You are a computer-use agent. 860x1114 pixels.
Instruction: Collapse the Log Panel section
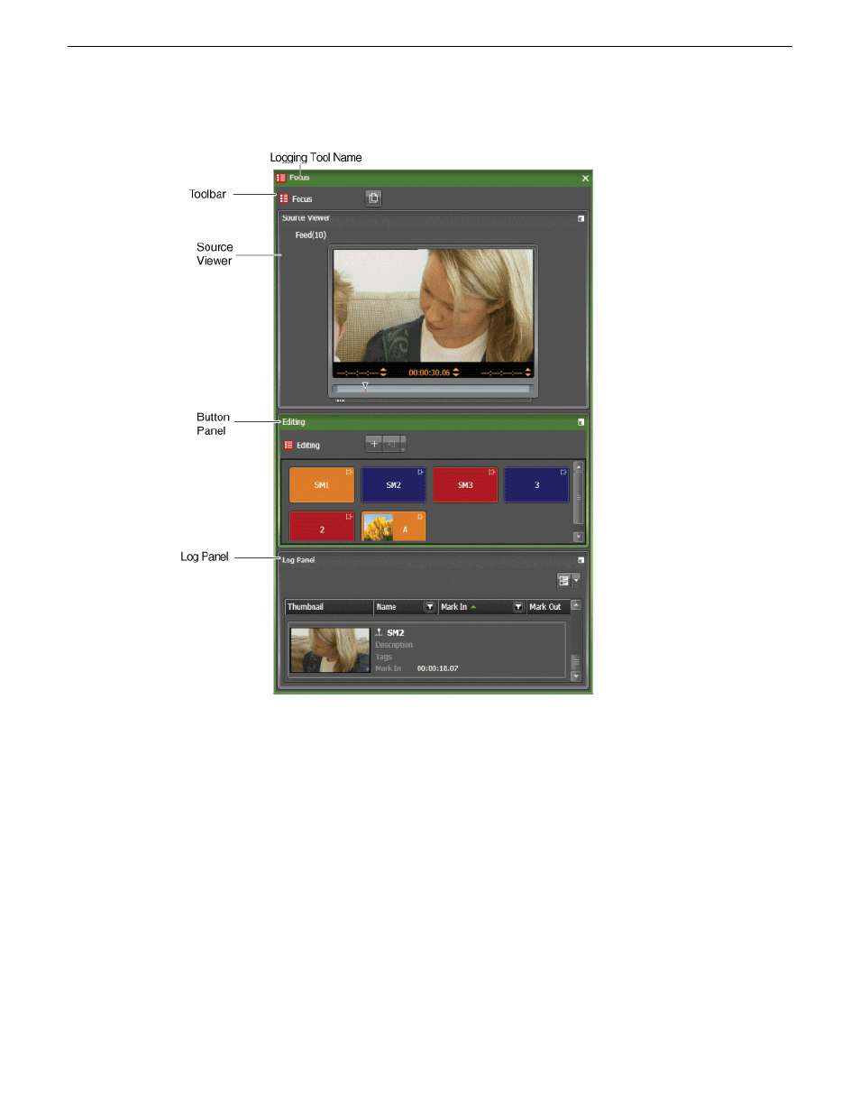coord(581,560)
